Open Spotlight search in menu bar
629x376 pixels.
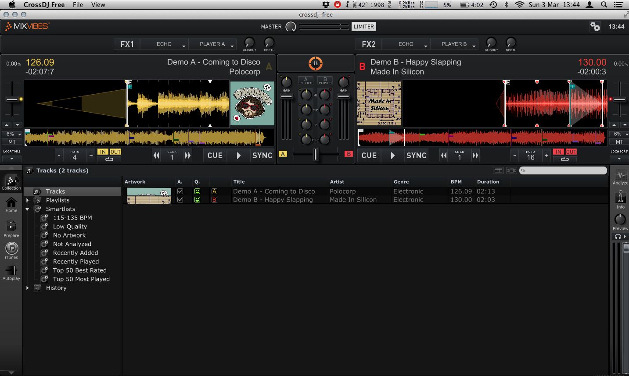click(x=604, y=5)
